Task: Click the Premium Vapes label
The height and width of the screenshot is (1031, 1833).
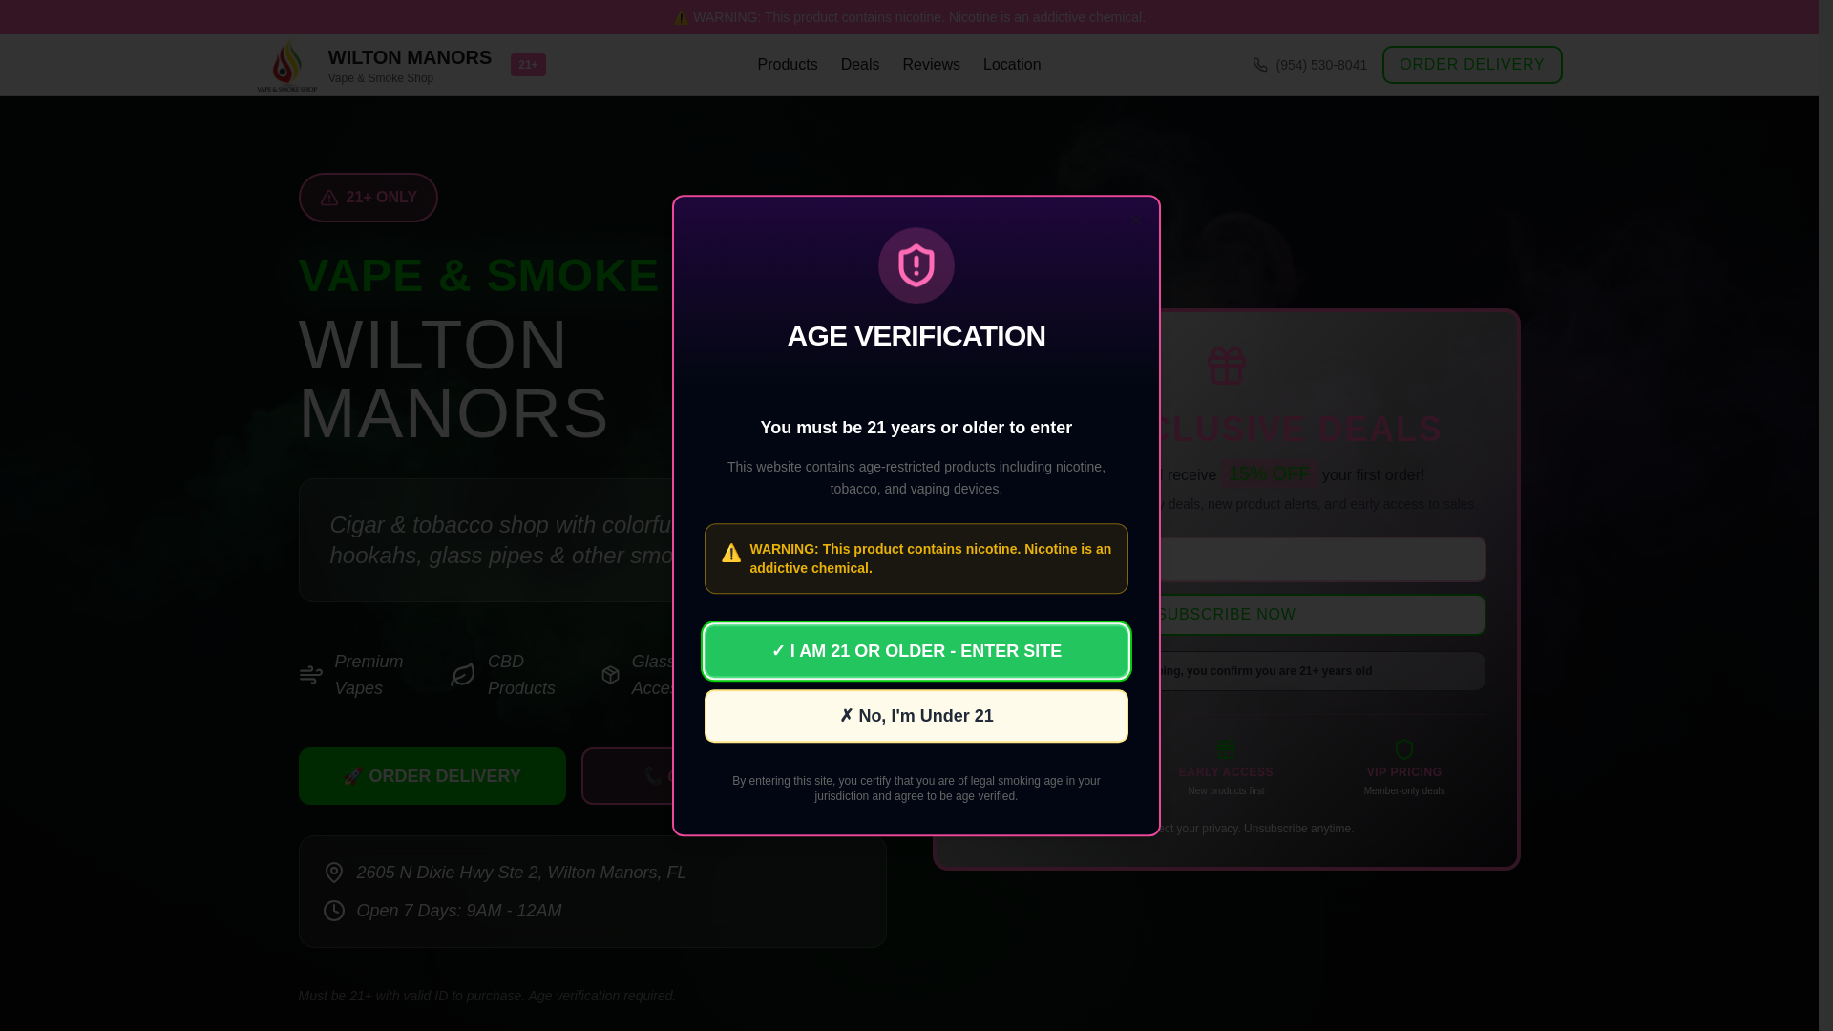Action: 369,675
